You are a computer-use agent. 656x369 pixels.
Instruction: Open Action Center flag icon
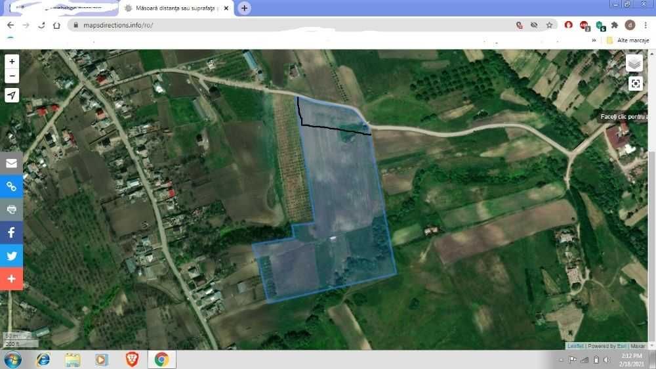point(572,360)
